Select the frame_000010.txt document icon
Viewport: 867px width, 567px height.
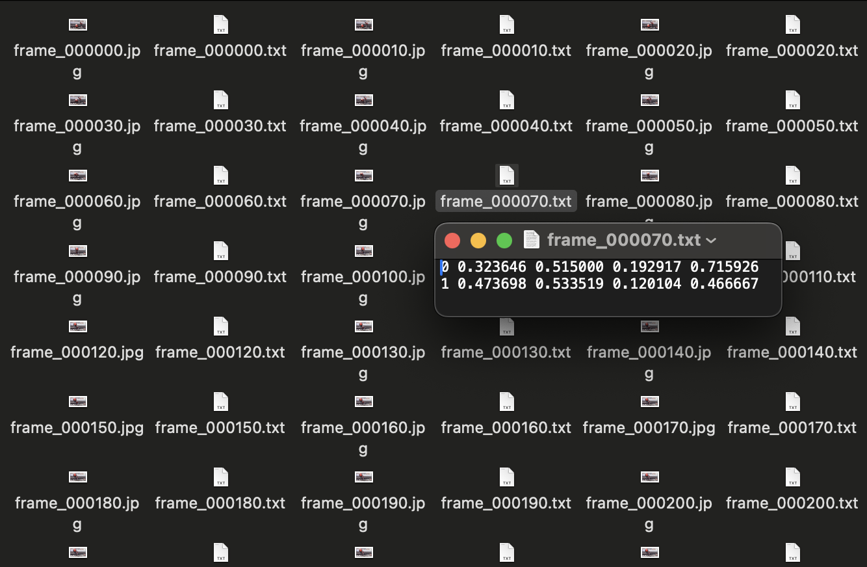506,25
